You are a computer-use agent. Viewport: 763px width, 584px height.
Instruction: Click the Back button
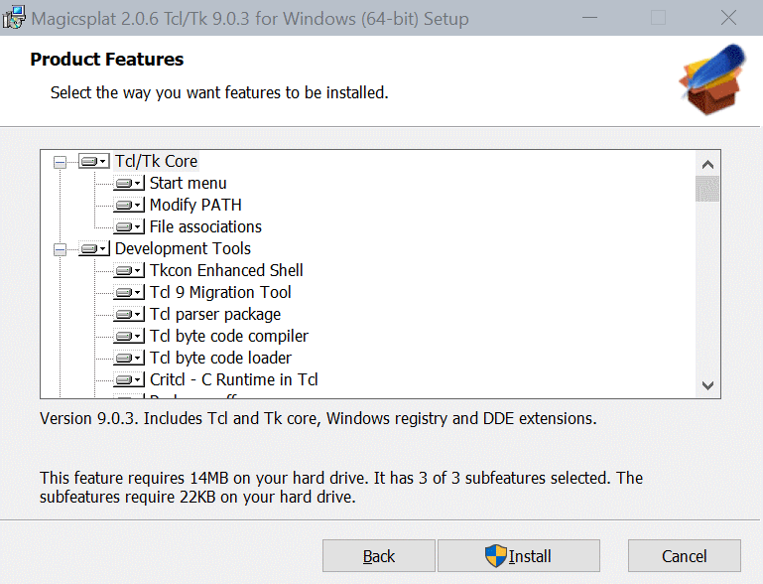379,556
